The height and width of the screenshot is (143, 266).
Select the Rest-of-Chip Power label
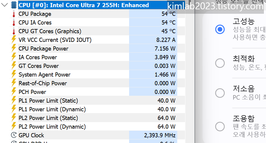pyautogui.click(x=43, y=83)
